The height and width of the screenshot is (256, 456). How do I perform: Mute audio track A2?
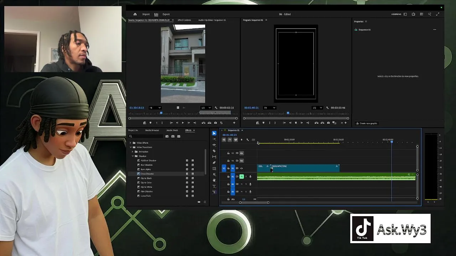click(x=242, y=184)
